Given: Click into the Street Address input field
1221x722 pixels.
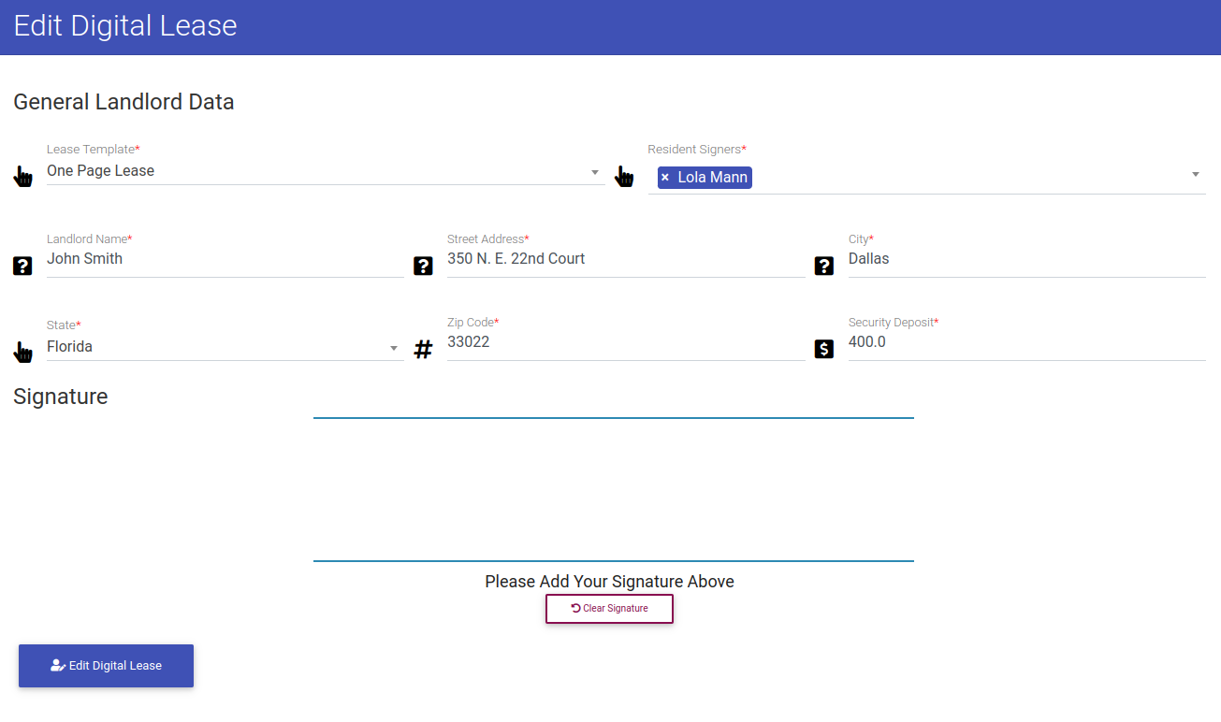Looking at the screenshot, I should (626, 259).
